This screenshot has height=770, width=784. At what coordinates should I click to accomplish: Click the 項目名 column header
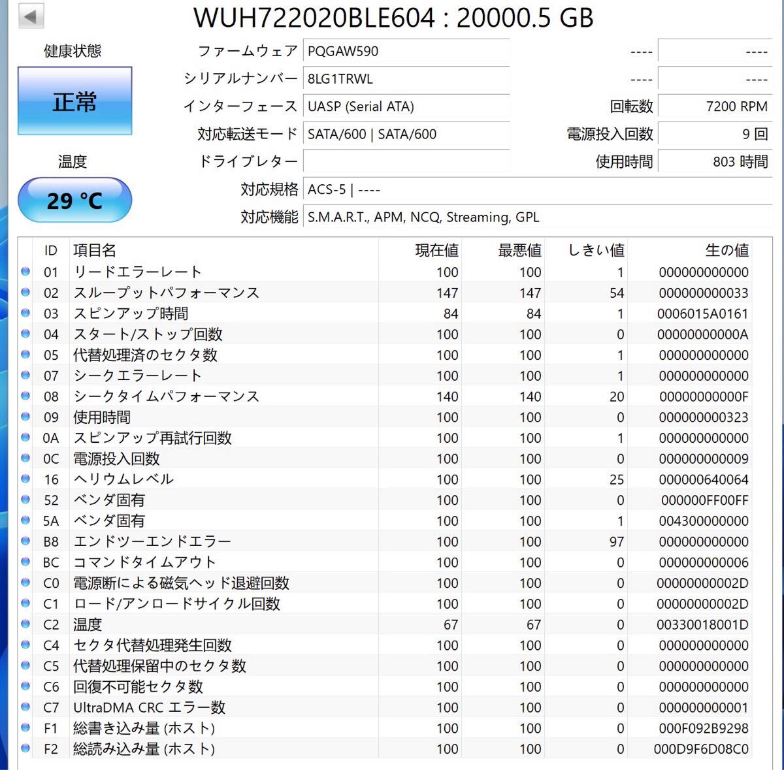click(95, 250)
